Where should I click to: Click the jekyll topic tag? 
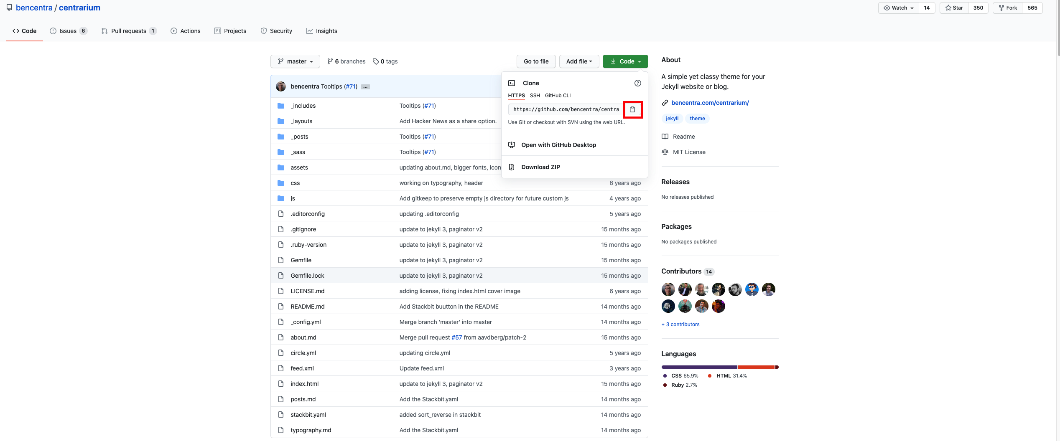tap(672, 119)
